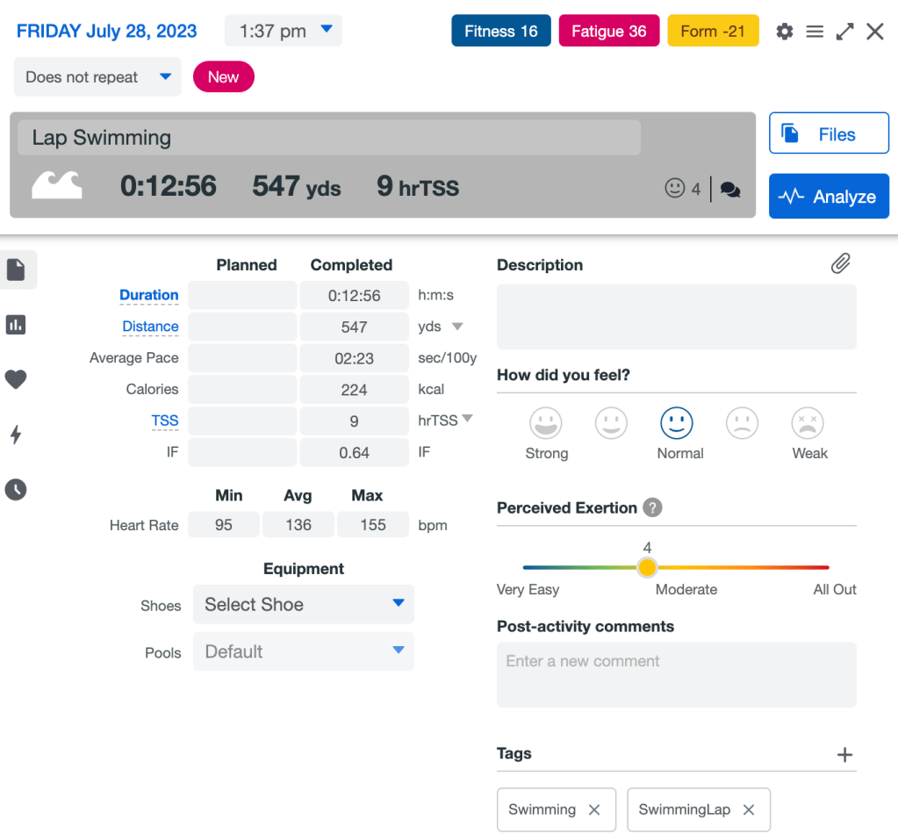The width and height of the screenshot is (898, 834).
Task: Click the plus icon to add tag
Action: [x=844, y=754]
